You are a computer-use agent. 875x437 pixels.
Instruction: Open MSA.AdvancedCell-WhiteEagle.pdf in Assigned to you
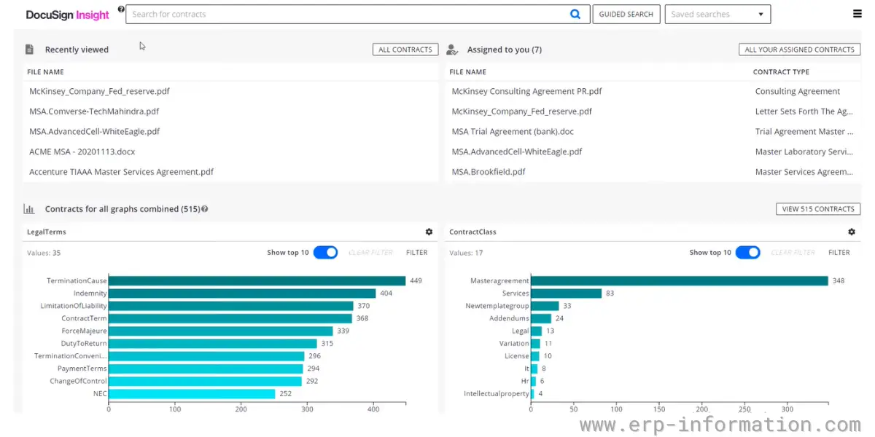click(x=516, y=152)
